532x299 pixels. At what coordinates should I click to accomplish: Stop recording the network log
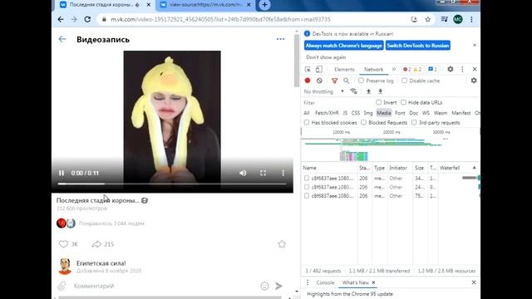(x=308, y=81)
